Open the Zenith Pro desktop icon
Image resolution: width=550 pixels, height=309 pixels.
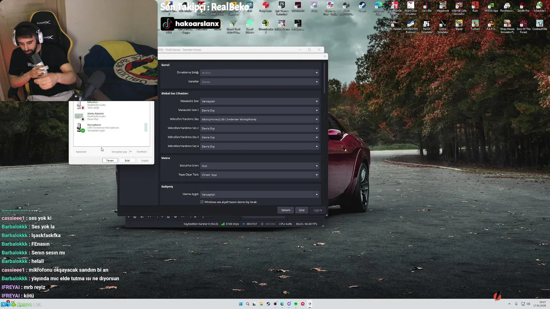[523, 8]
